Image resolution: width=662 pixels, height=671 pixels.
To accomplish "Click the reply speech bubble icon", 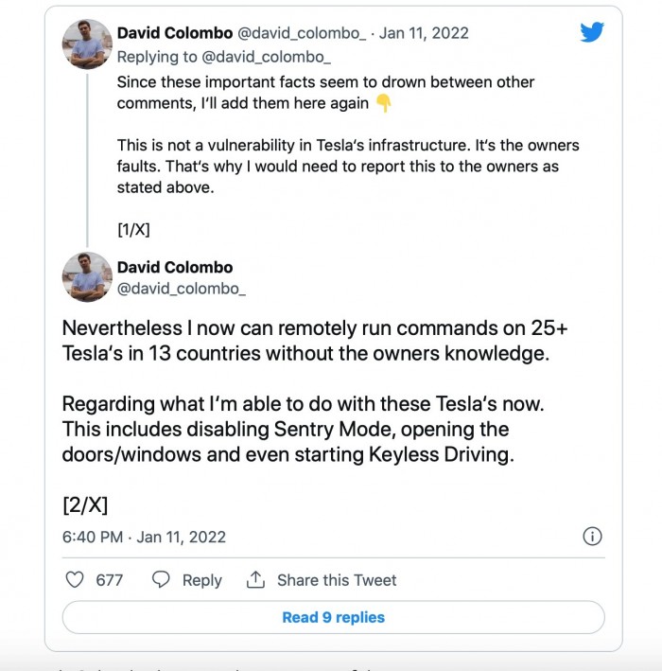I will 162,580.
